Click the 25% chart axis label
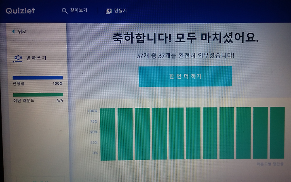 click(94, 142)
